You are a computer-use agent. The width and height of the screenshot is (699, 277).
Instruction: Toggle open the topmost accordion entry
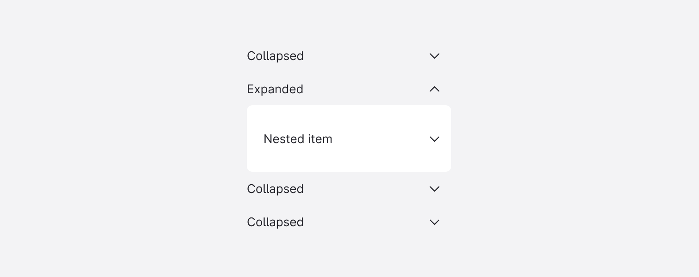tap(349, 56)
